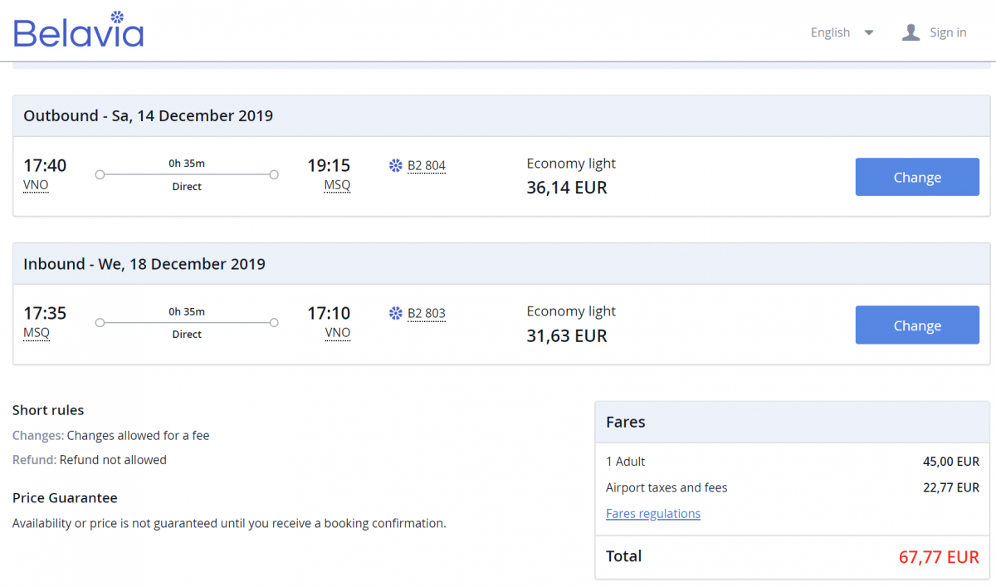This screenshot has height=587, width=996.
Task: Click the snowflake icon beside B2 804
Action: click(x=396, y=165)
